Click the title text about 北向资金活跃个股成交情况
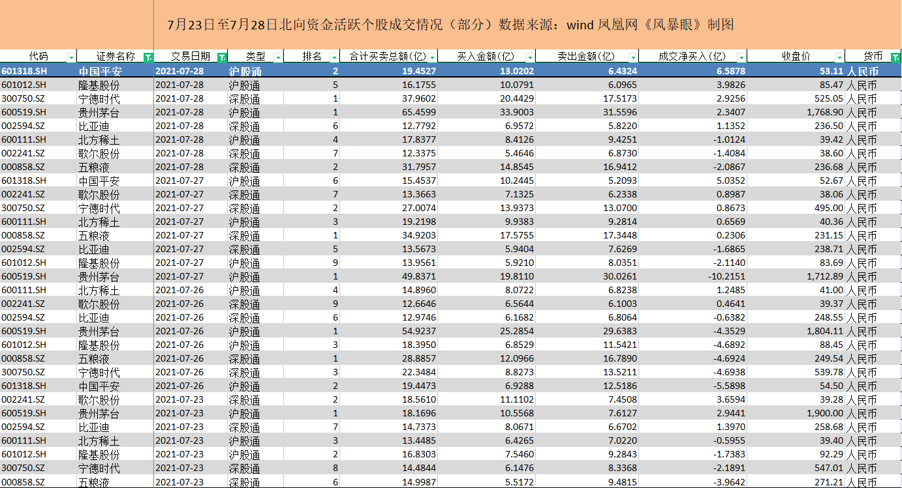This screenshot has height=488, width=902. [451, 25]
